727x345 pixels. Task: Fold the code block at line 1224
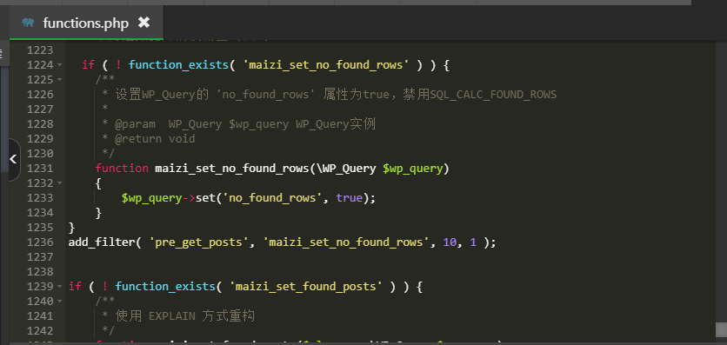tap(60, 65)
